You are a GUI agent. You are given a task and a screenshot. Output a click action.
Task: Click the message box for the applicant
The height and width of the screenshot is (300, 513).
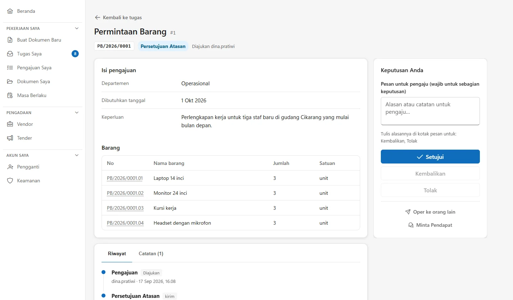(430, 111)
